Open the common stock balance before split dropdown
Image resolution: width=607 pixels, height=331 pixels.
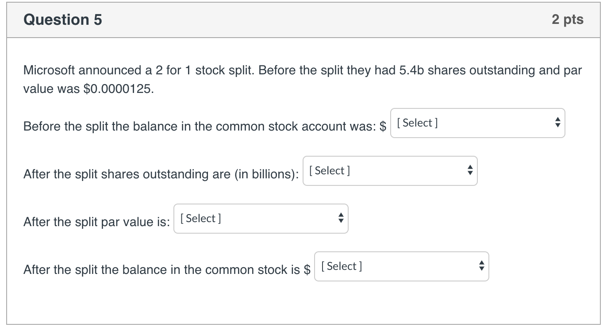click(x=478, y=123)
